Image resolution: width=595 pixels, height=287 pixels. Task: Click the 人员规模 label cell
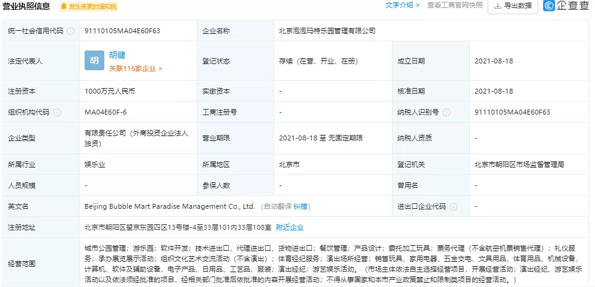tap(41, 186)
